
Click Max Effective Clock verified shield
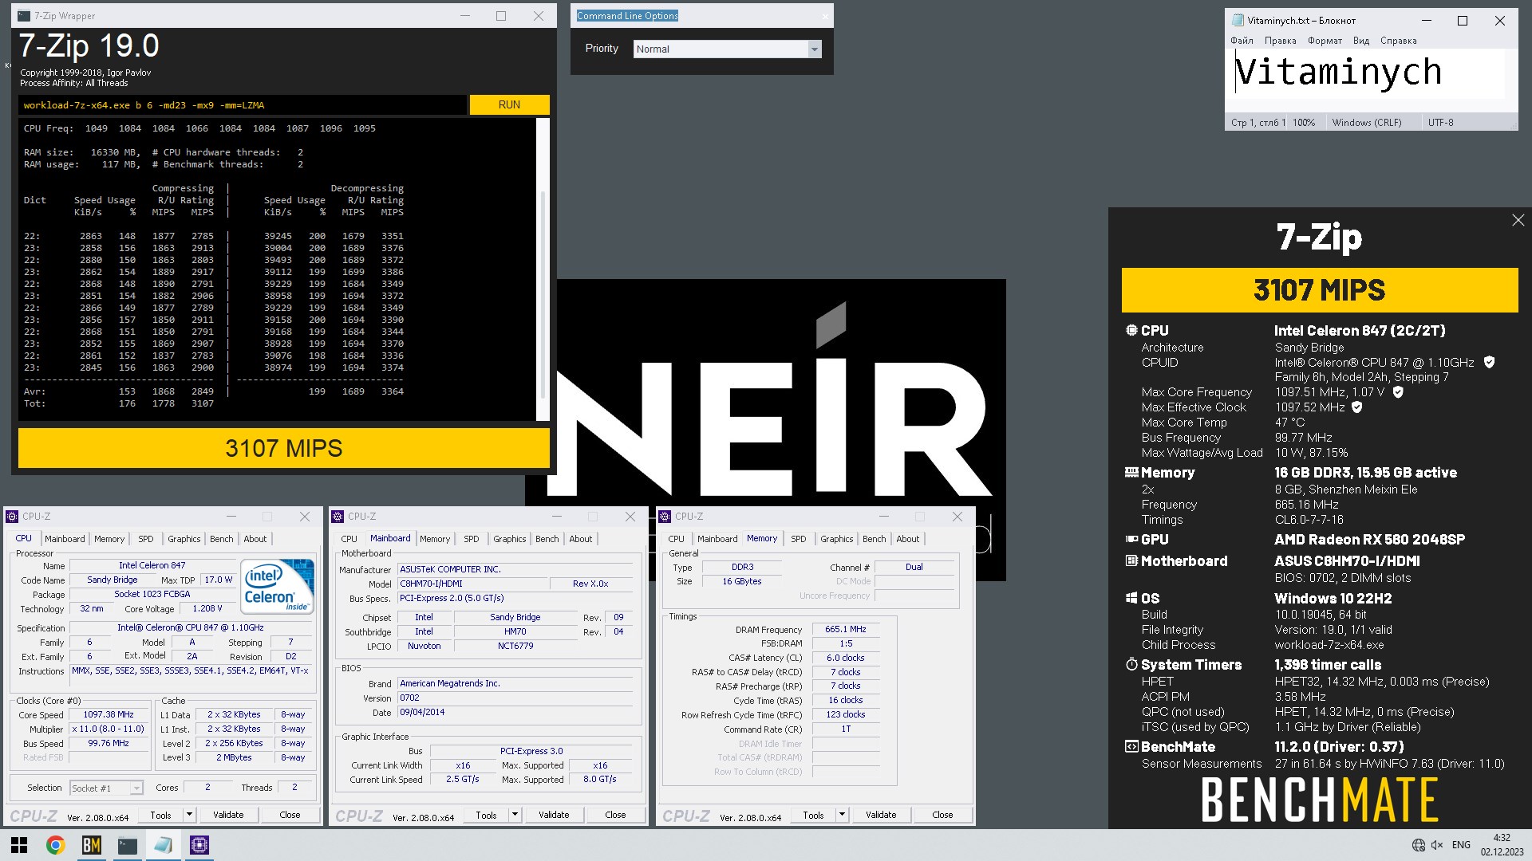click(1357, 407)
